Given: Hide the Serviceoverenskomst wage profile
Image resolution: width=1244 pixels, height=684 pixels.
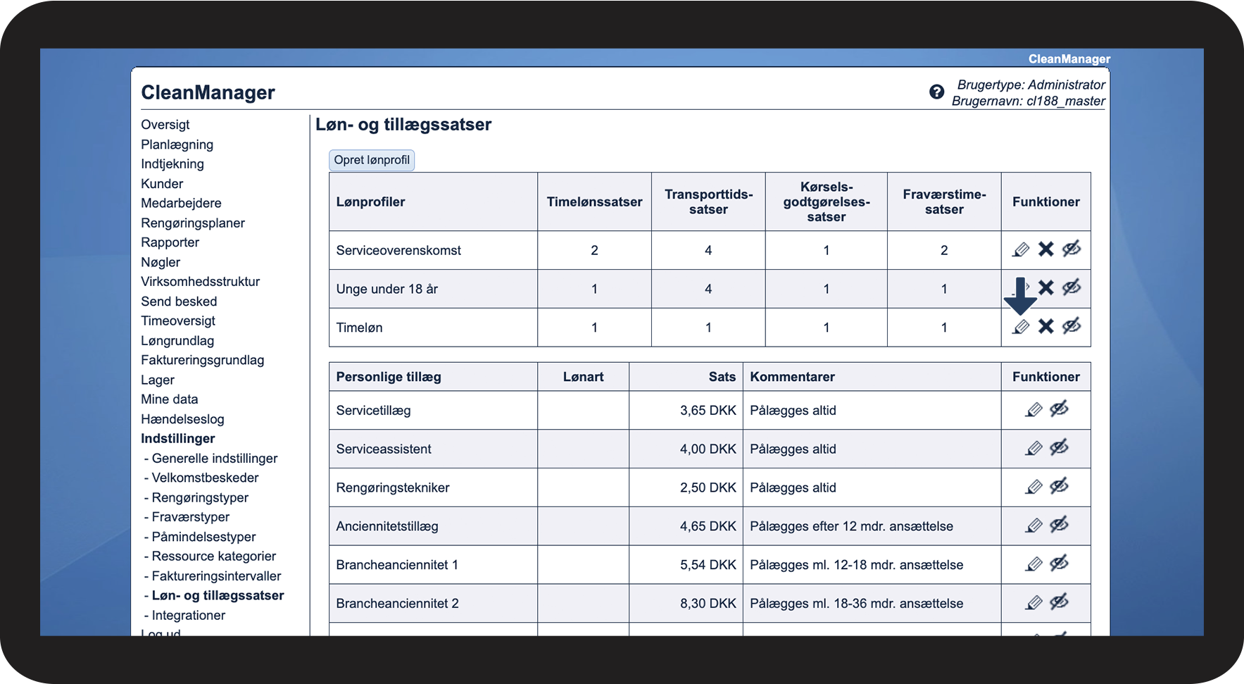Looking at the screenshot, I should click(1072, 249).
